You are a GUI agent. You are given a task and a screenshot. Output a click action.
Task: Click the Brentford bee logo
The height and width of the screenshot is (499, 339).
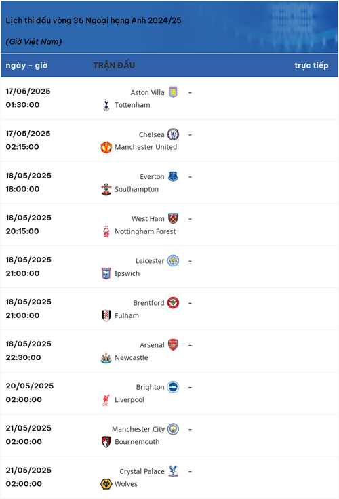tap(173, 302)
